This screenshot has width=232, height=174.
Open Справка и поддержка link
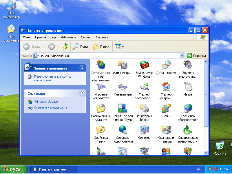pyautogui.click(x=51, y=107)
